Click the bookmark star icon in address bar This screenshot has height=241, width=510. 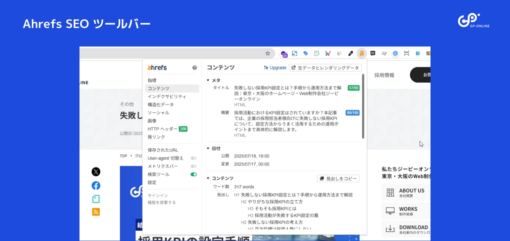point(268,53)
